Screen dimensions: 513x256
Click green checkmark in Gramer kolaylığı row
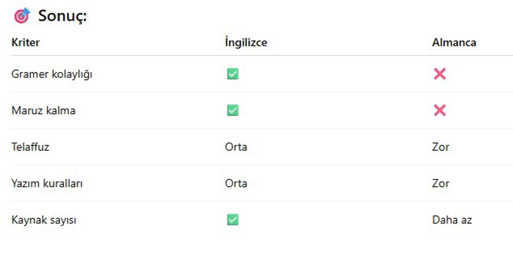[x=233, y=74]
